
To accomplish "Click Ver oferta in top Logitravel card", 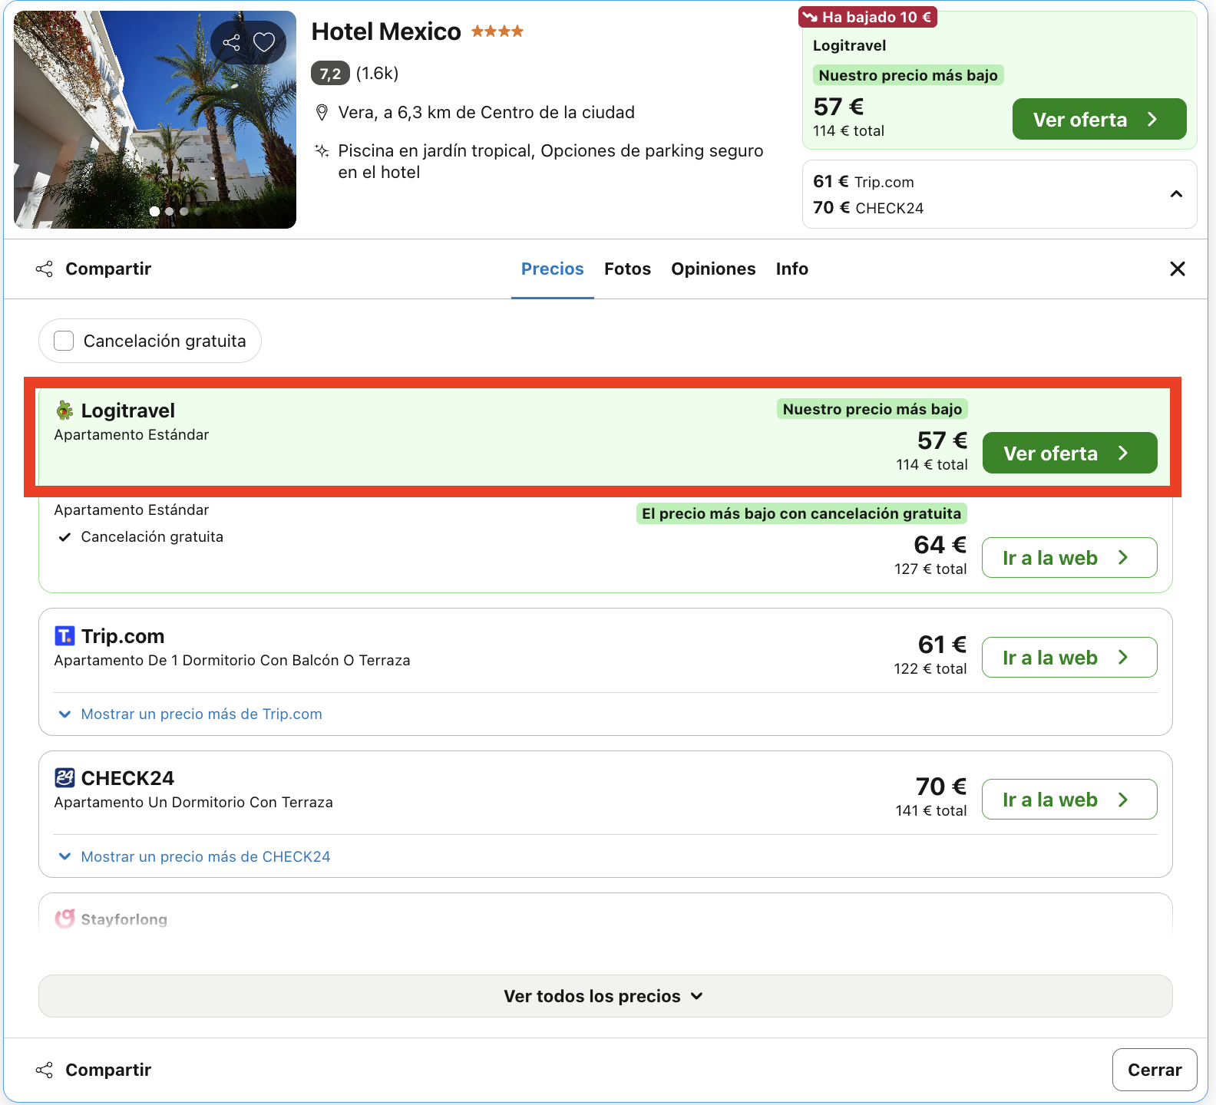I will pyautogui.click(x=1099, y=119).
